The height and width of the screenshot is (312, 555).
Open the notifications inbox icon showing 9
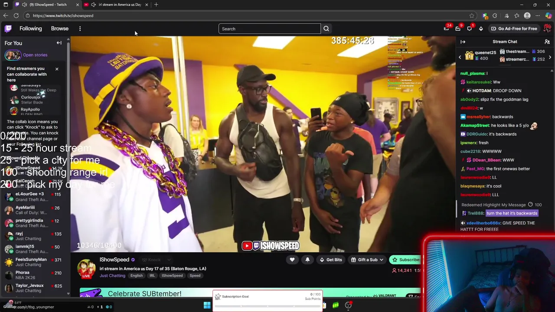(458, 29)
